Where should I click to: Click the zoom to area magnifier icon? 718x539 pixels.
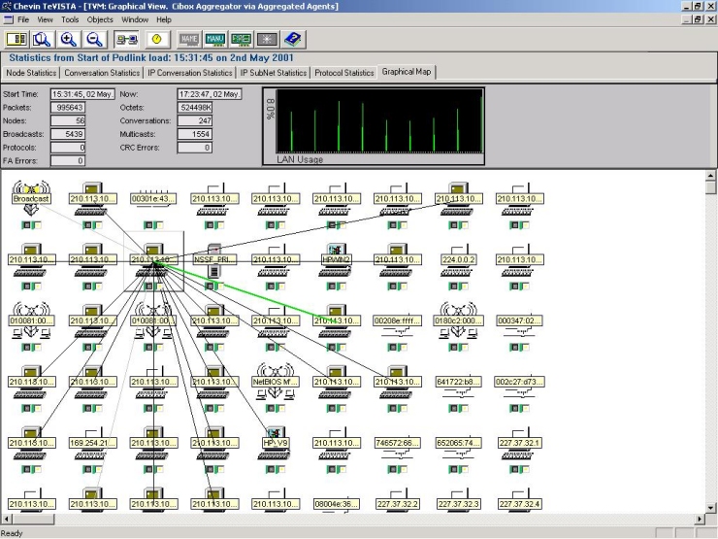pos(42,40)
